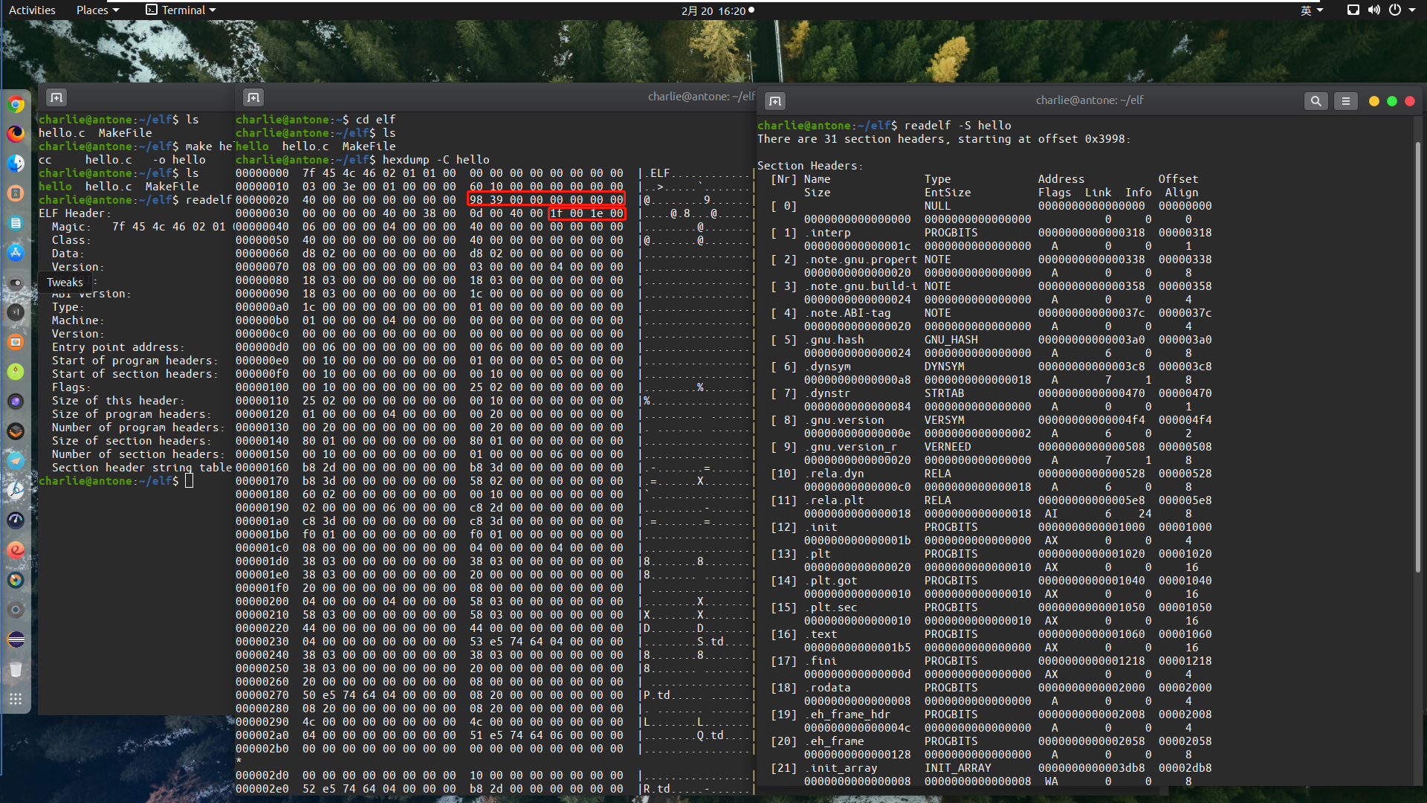Screen dimensions: 1427x803
Task: Open Google Chrome from the dock
Action: coord(16,105)
